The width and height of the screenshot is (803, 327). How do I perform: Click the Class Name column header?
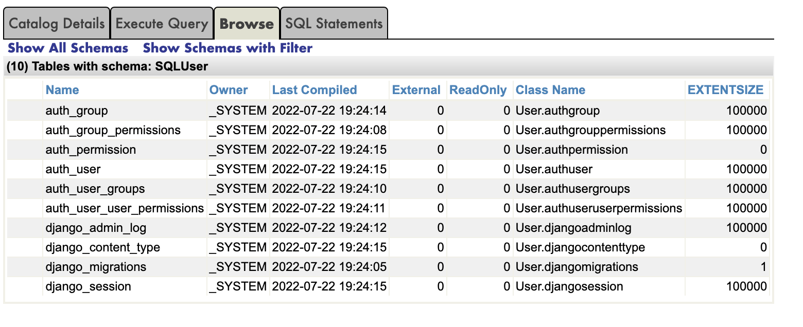coord(550,90)
